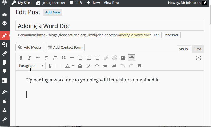The height and width of the screenshot is (127, 211).
Task: Open the Tools wrench sidebar icon
Action: tap(5, 119)
